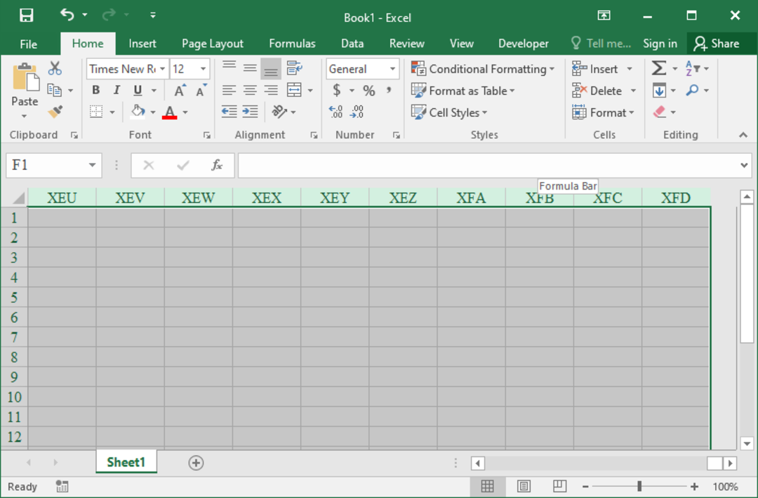758x498 pixels.
Task: Activate the Format Painter brush
Action: (x=55, y=112)
